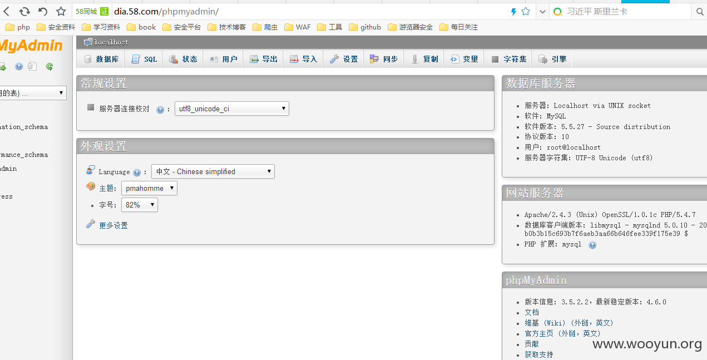Click the green reload navigation icon in the sidebar
This screenshot has width=707, height=360.
[50, 67]
